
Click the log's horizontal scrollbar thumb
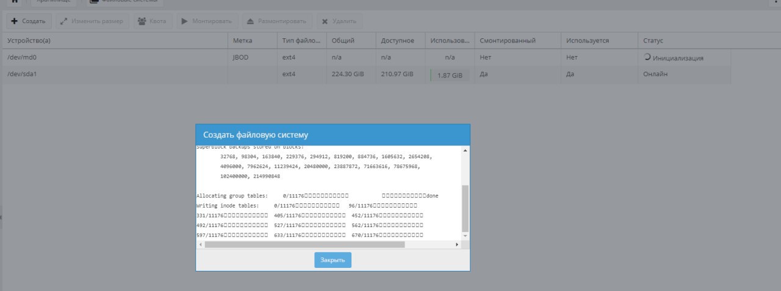coord(304,244)
